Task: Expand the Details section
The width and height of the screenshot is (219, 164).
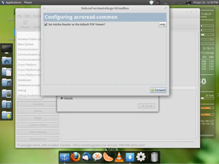Action: coord(67,98)
